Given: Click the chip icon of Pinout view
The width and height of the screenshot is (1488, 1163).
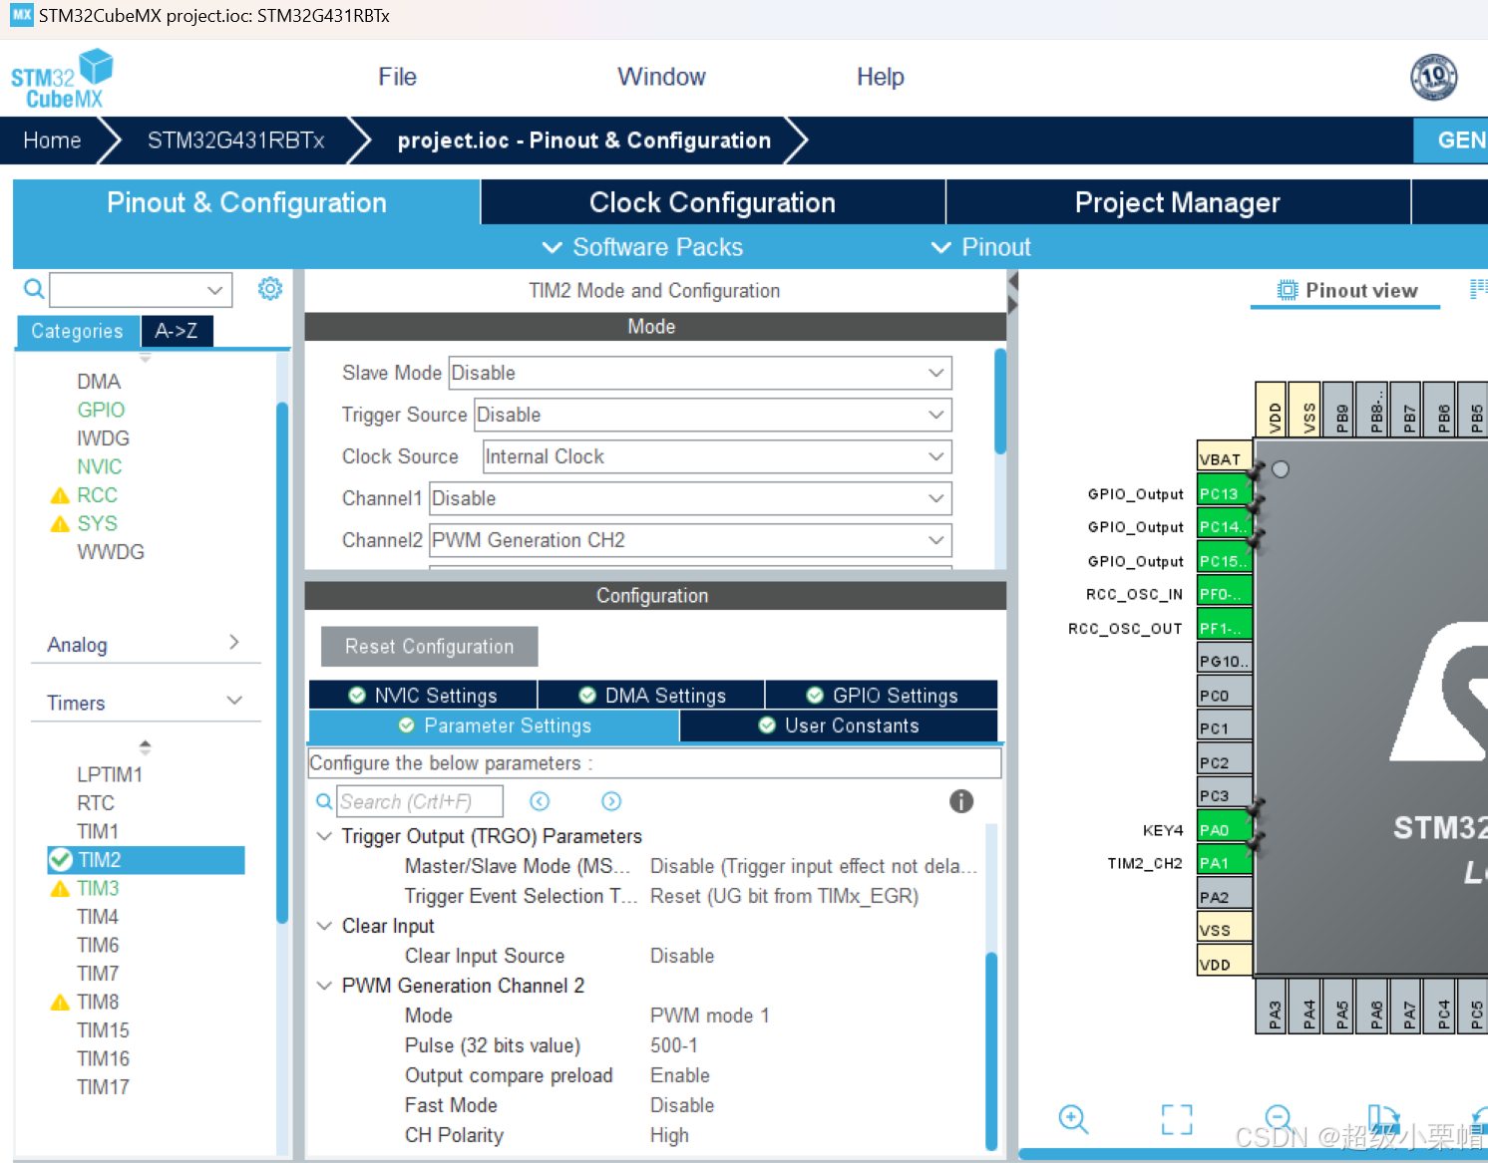Looking at the screenshot, I should (1288, 290).
